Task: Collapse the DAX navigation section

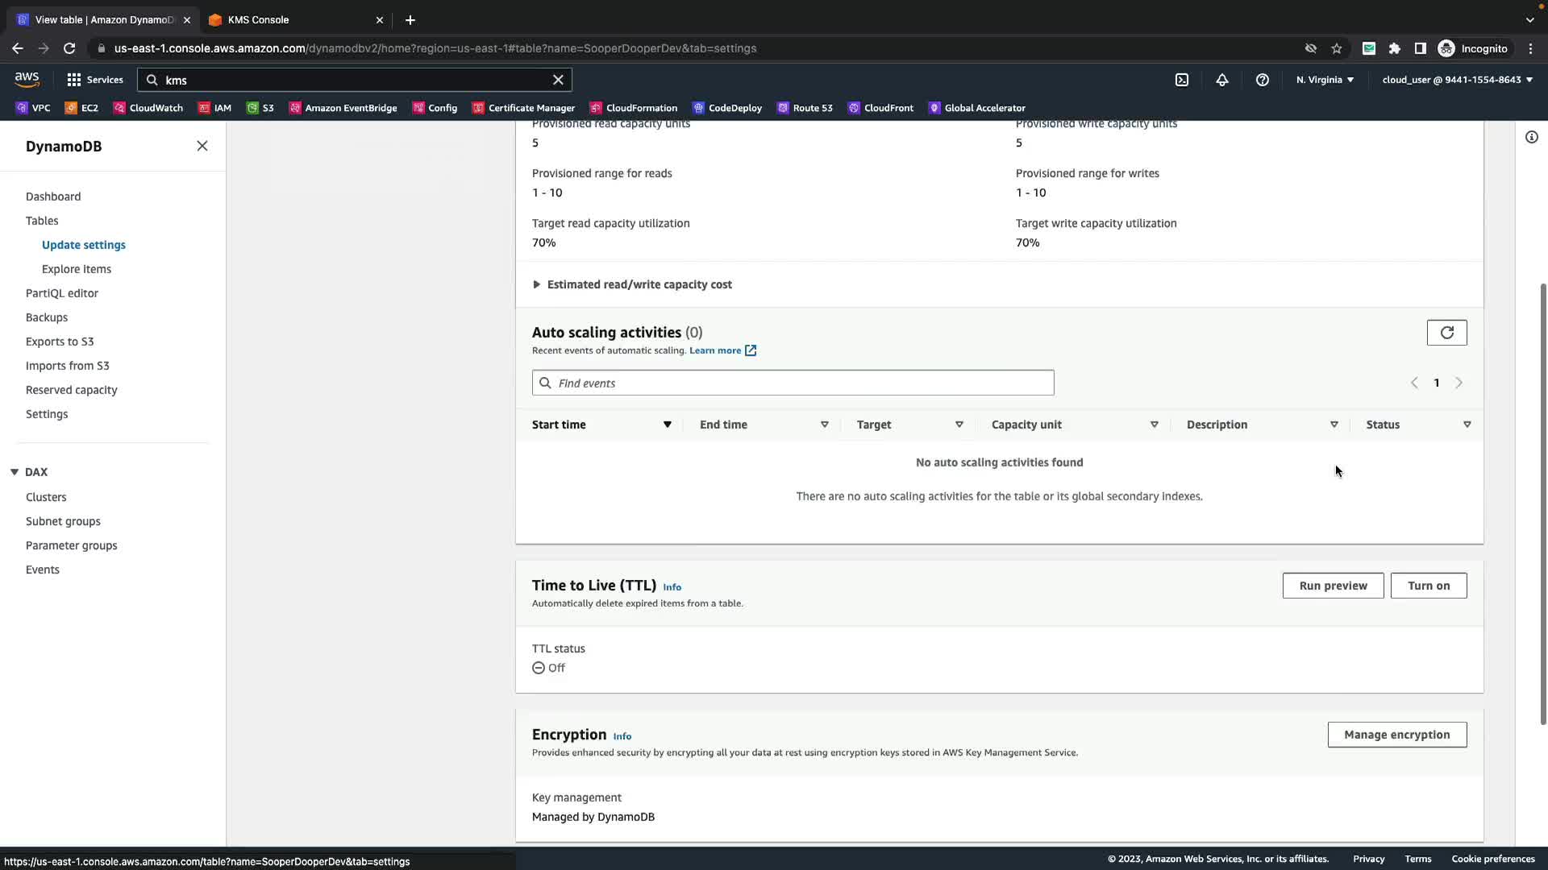Action: coord(15,472)
